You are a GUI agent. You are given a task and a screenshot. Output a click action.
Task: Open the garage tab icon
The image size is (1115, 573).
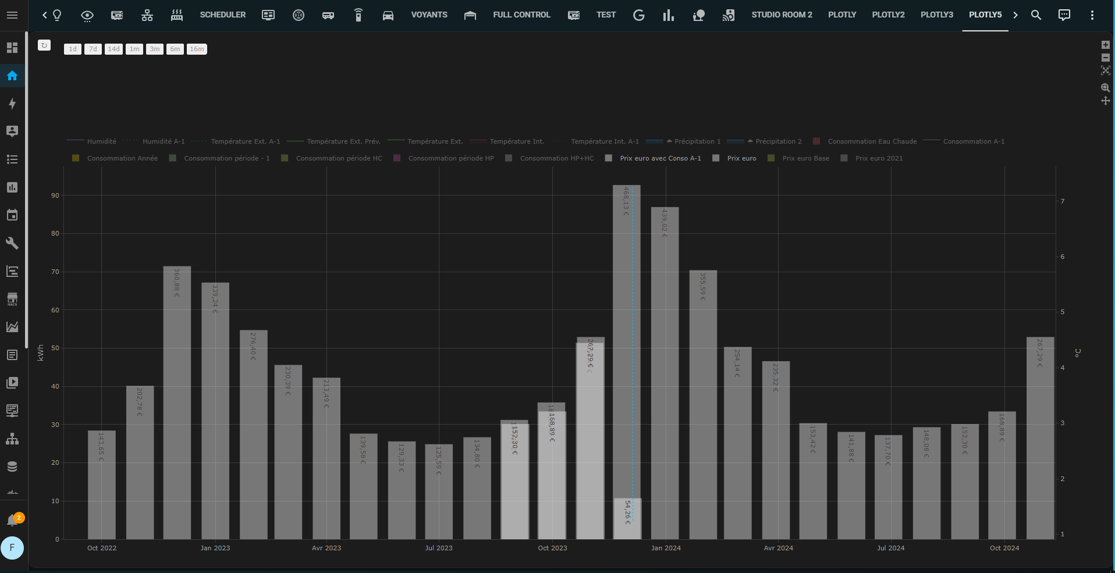pos(470,16)
